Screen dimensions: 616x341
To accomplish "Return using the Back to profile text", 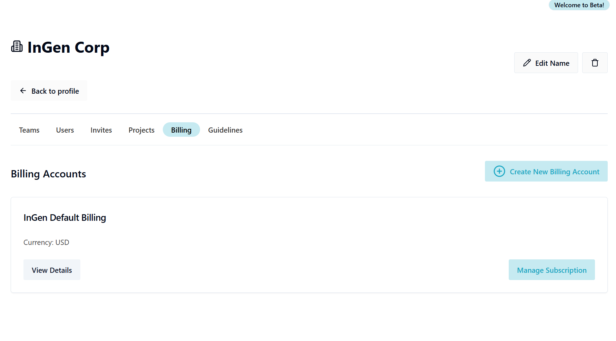I will pos(55,91).
